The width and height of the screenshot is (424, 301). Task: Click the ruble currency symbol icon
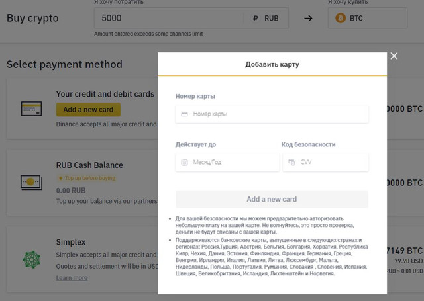(255, 18)
